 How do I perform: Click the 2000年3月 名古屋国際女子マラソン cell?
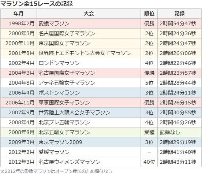(x=89, y=33)
